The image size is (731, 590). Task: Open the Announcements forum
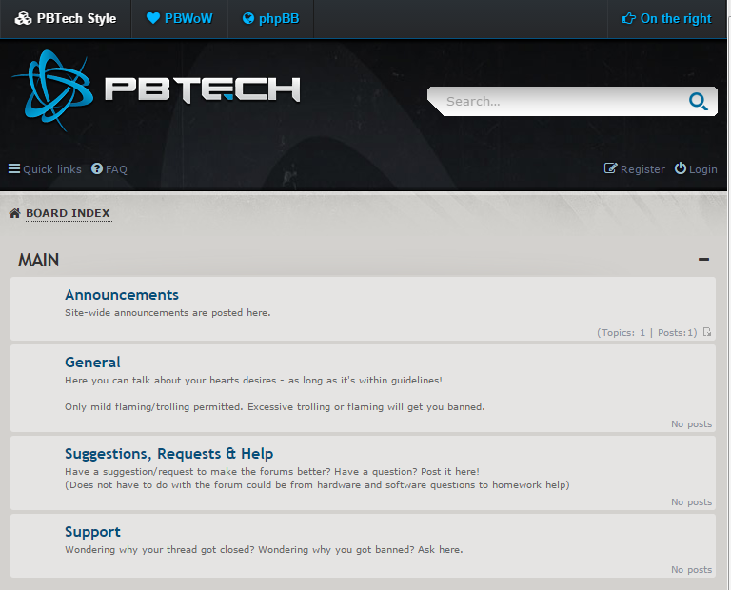(122, 295)
